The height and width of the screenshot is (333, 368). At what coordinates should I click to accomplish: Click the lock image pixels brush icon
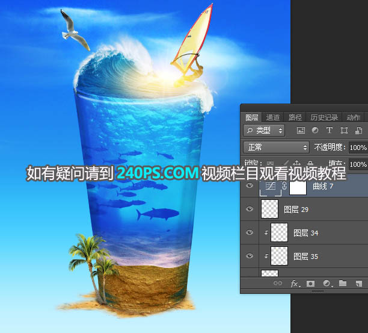click(x=286, y=163)
